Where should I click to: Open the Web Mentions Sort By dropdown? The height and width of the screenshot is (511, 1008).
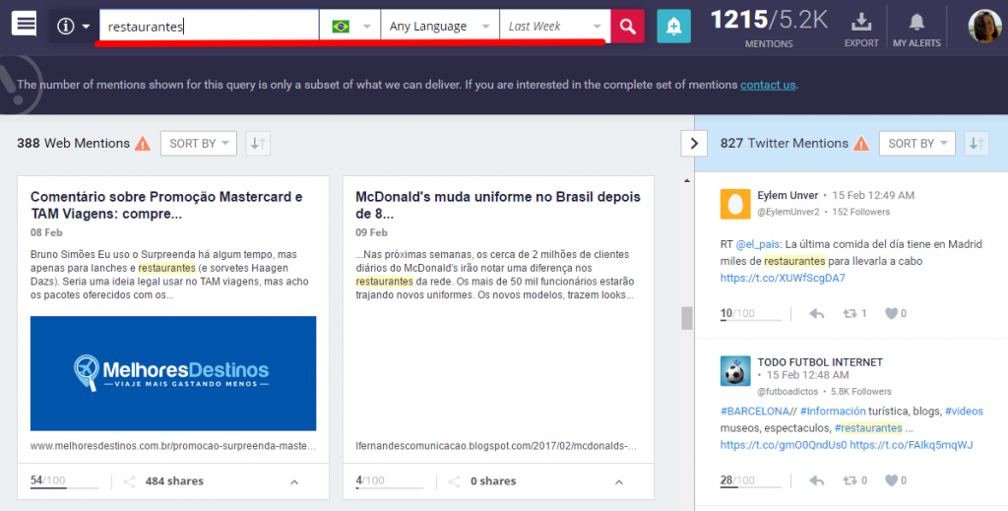click(x=199, y=144)
